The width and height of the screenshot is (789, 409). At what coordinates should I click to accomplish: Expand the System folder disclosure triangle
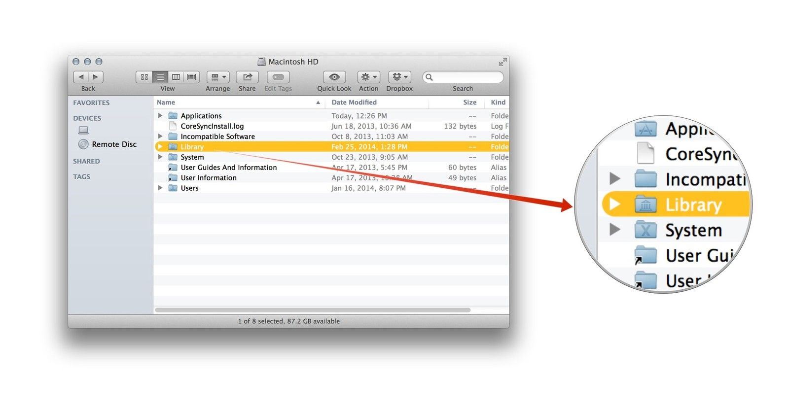160,157
